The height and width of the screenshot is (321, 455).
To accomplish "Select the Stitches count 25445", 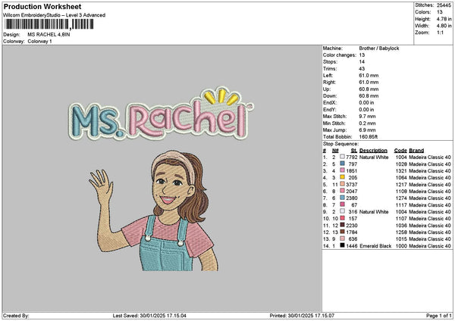I will pos(444,5).
